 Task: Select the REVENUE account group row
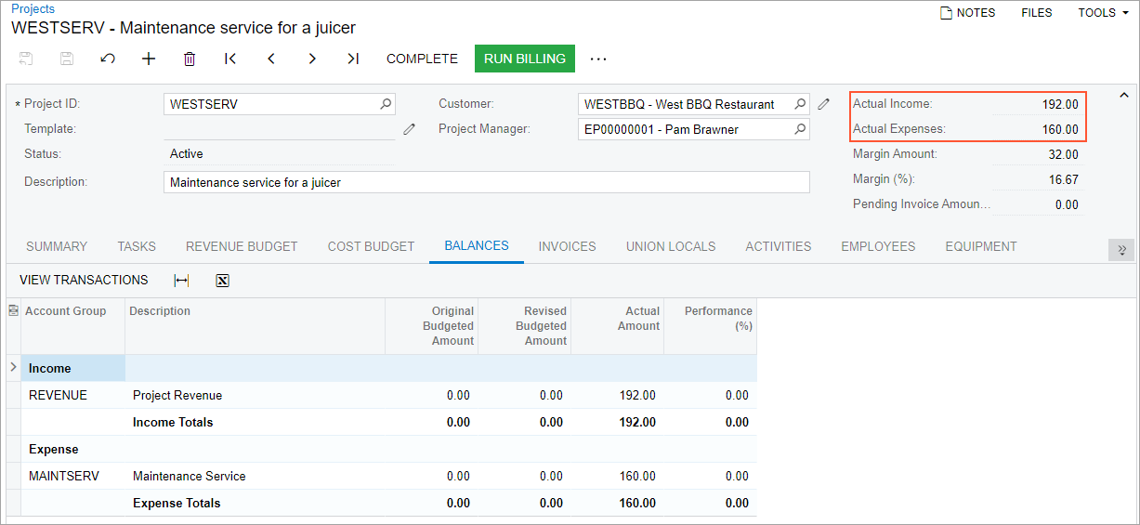tap(58, 395)
